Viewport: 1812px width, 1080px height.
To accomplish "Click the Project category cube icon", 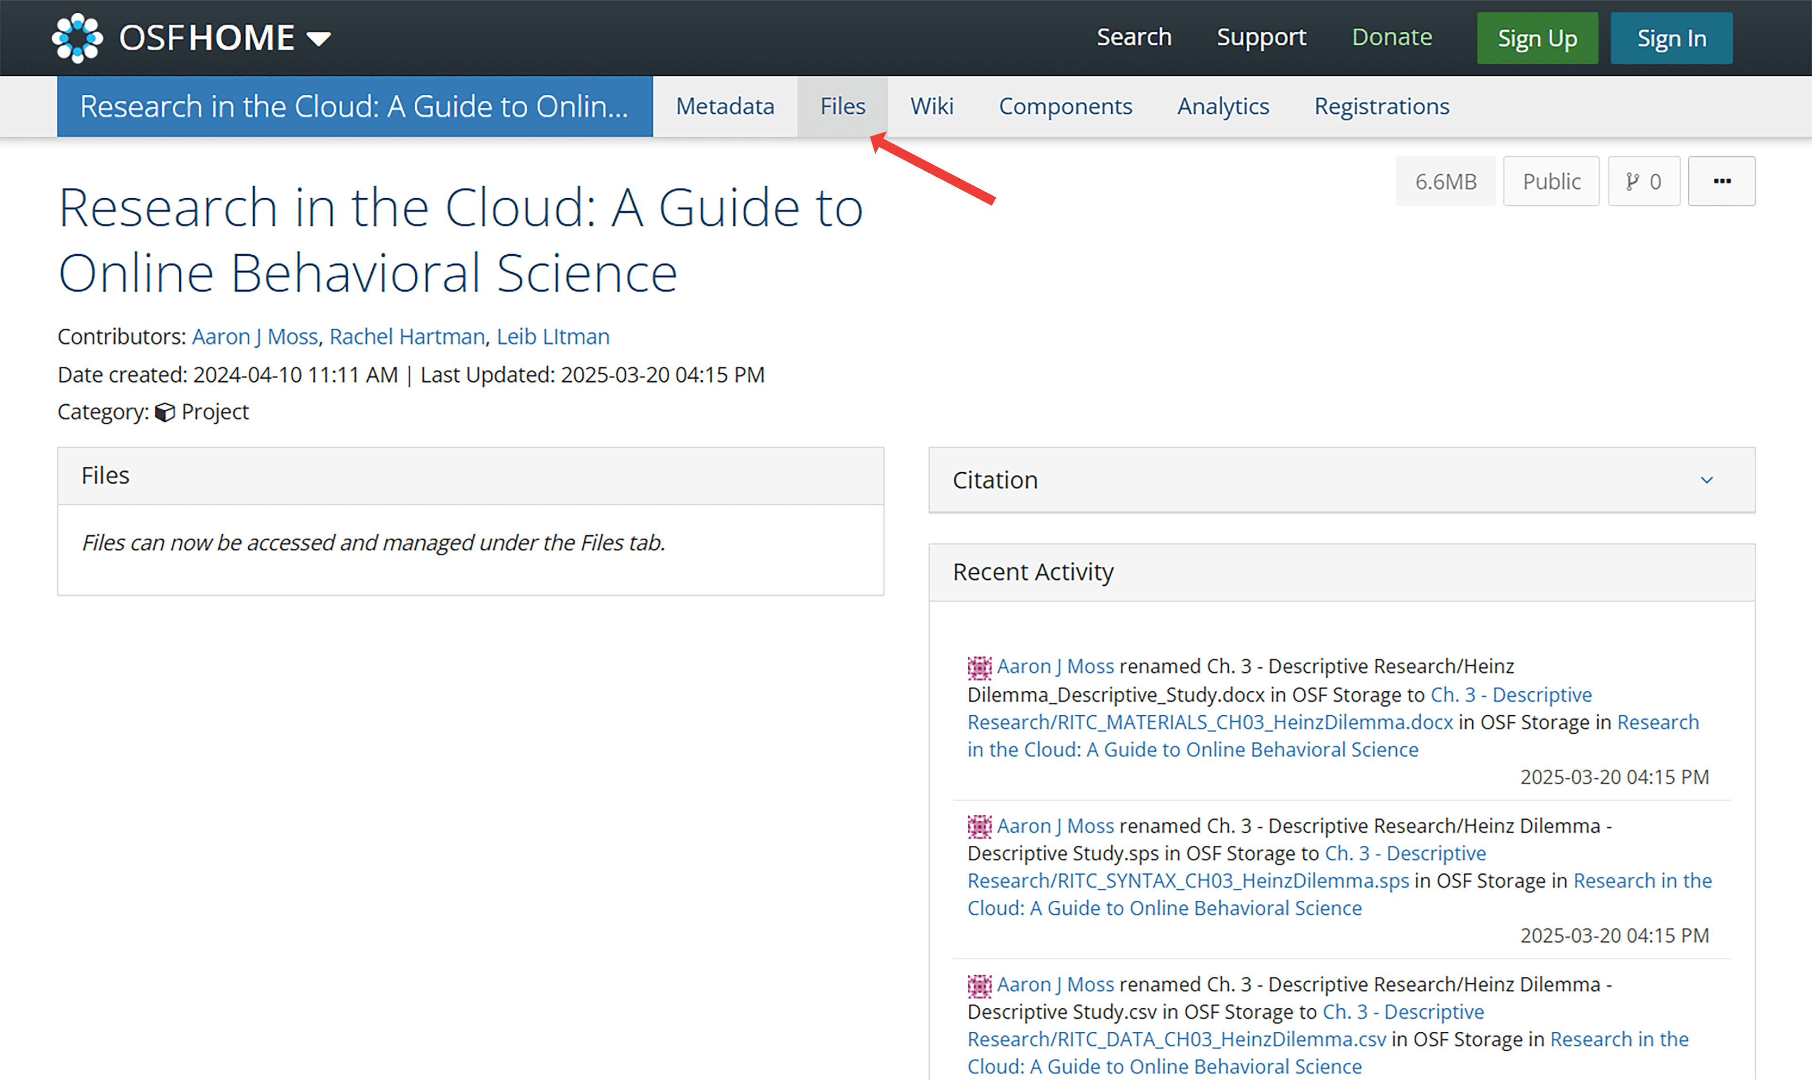I will [x=165, y=412].
